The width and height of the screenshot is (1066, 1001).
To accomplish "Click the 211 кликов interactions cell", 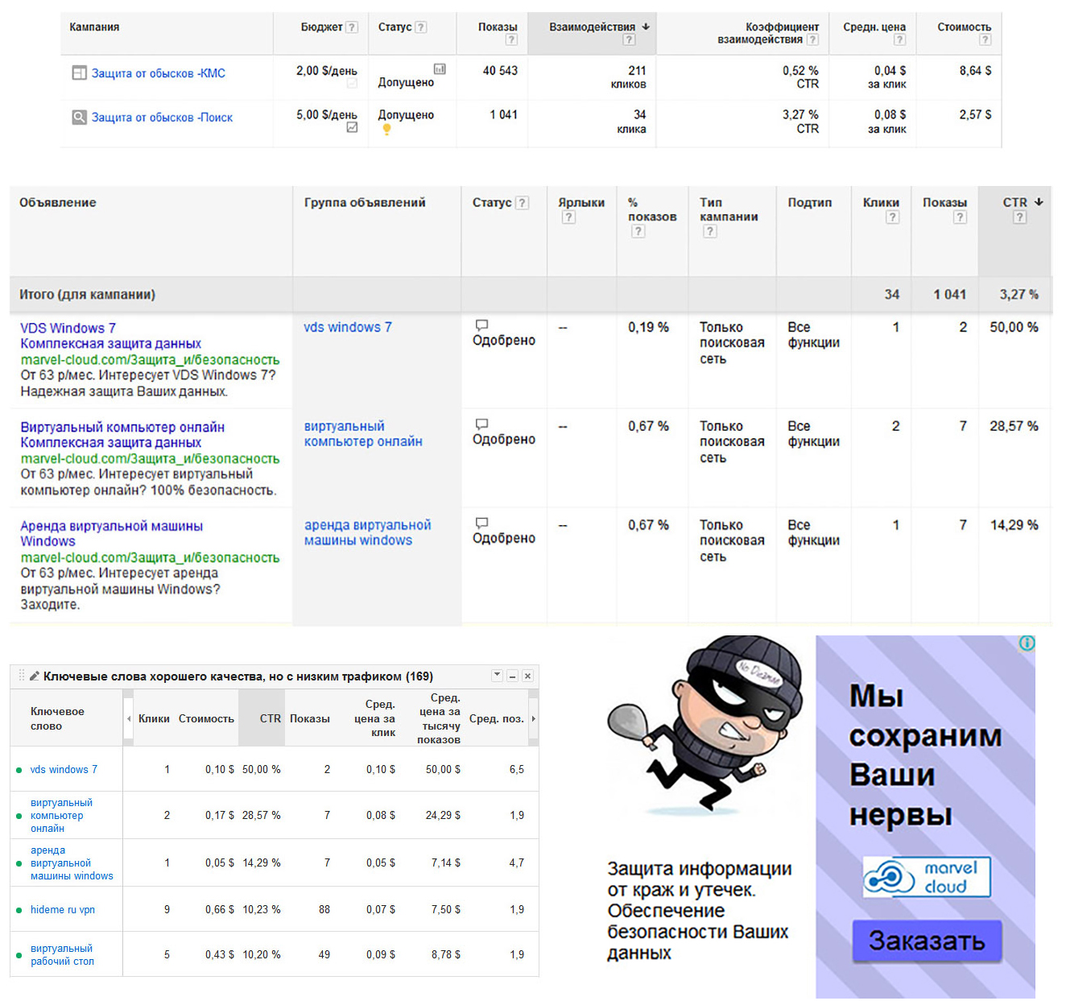I will point(628,77).
